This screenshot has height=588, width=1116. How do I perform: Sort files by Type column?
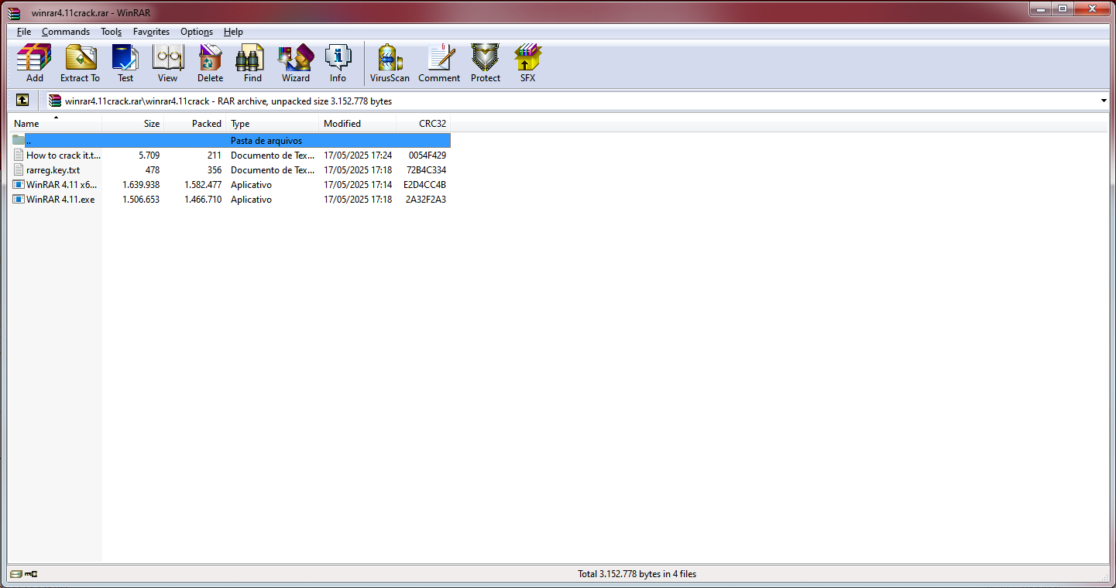pyautogui.click(x=273, y=123)
